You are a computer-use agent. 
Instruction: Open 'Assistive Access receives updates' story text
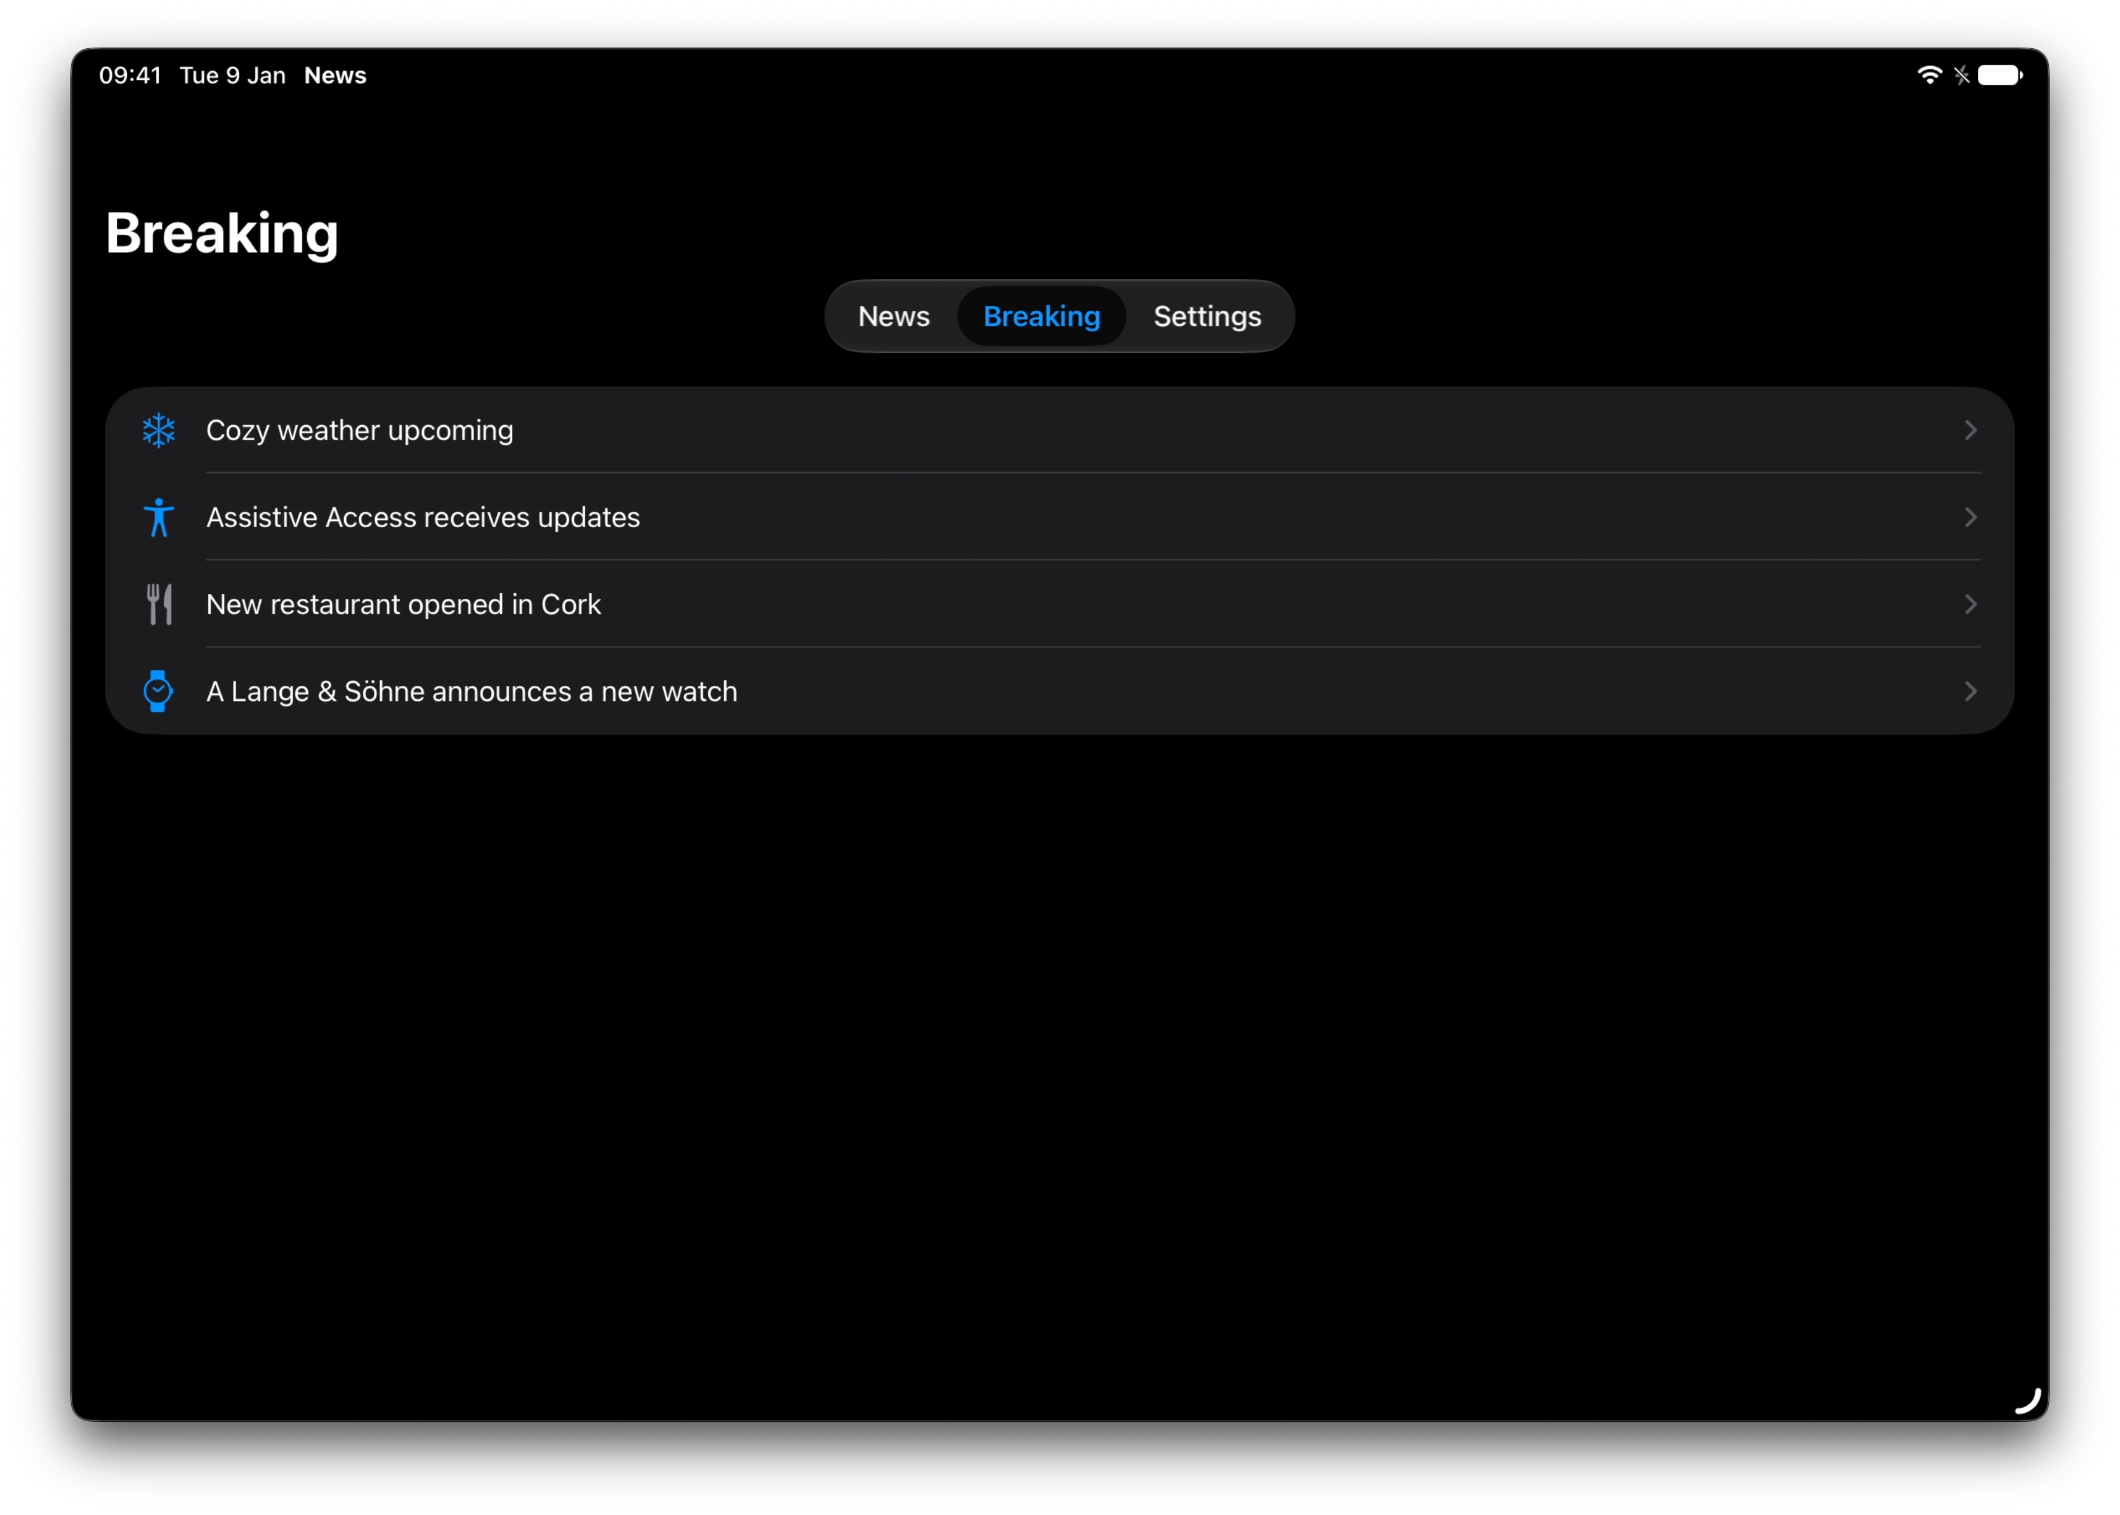tap(423, 517)
